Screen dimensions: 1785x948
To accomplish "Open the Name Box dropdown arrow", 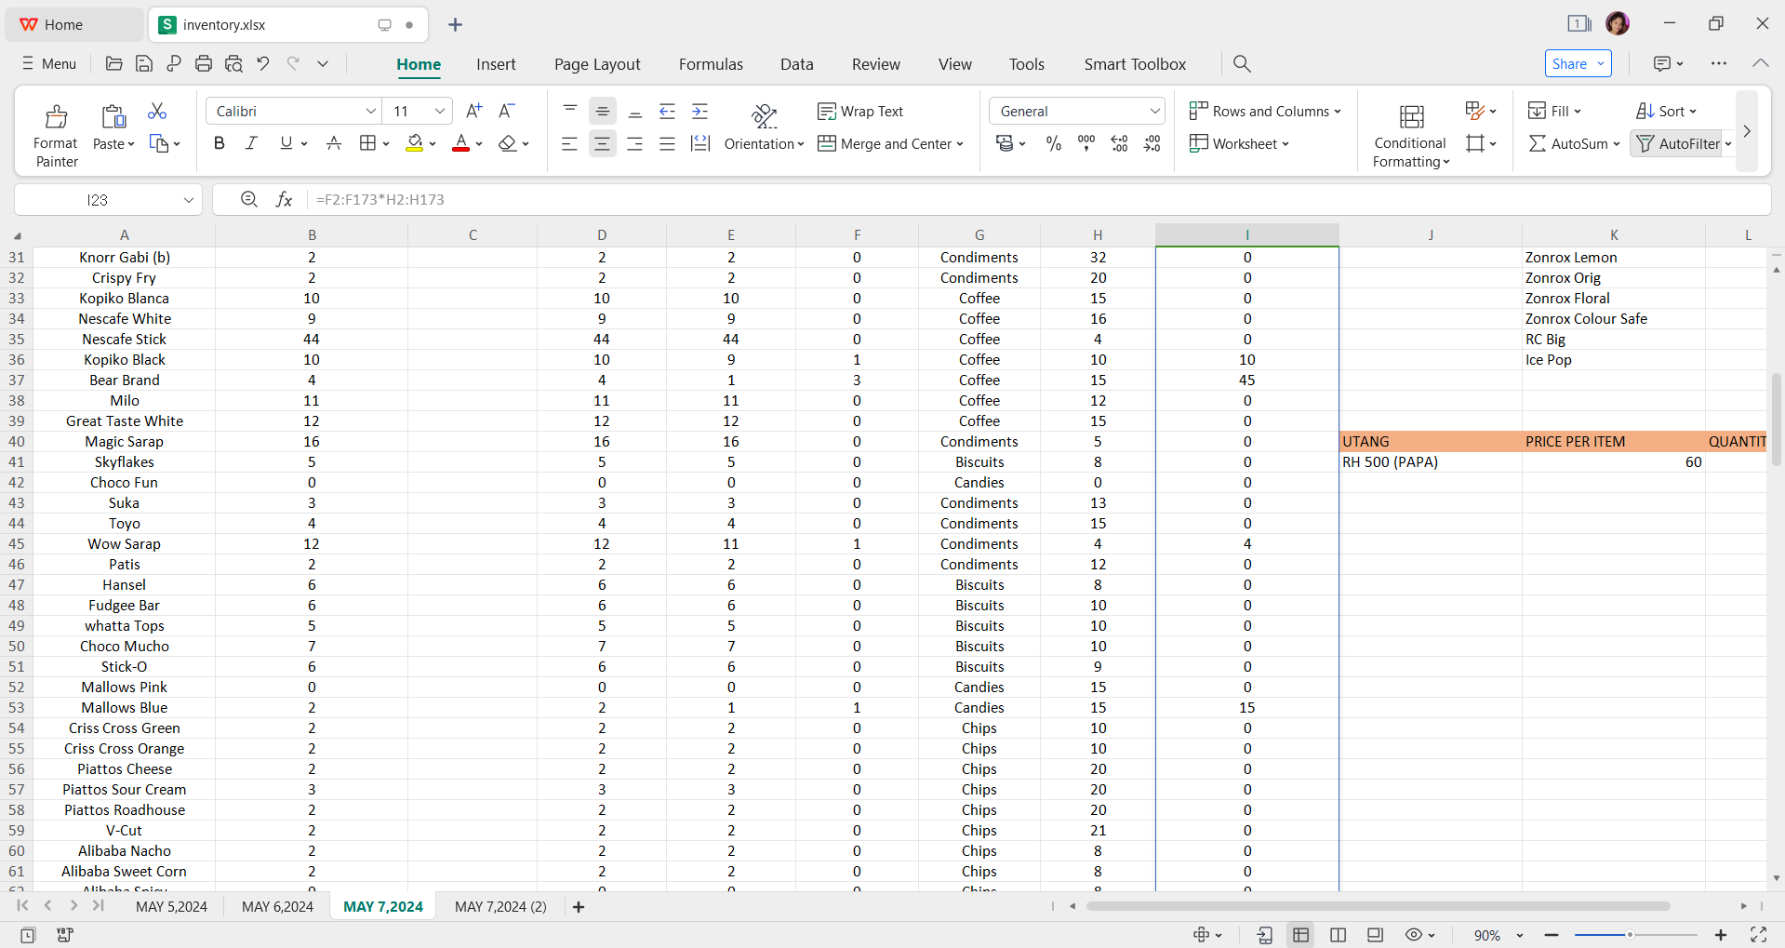I will 188,199.
